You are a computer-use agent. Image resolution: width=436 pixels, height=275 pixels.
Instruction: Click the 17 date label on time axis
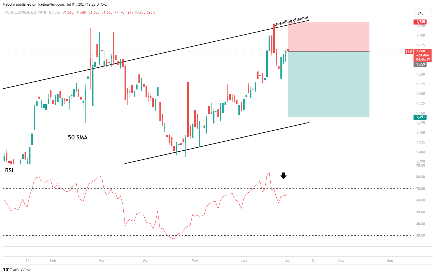pyautogui.click(x=28, y=261)
